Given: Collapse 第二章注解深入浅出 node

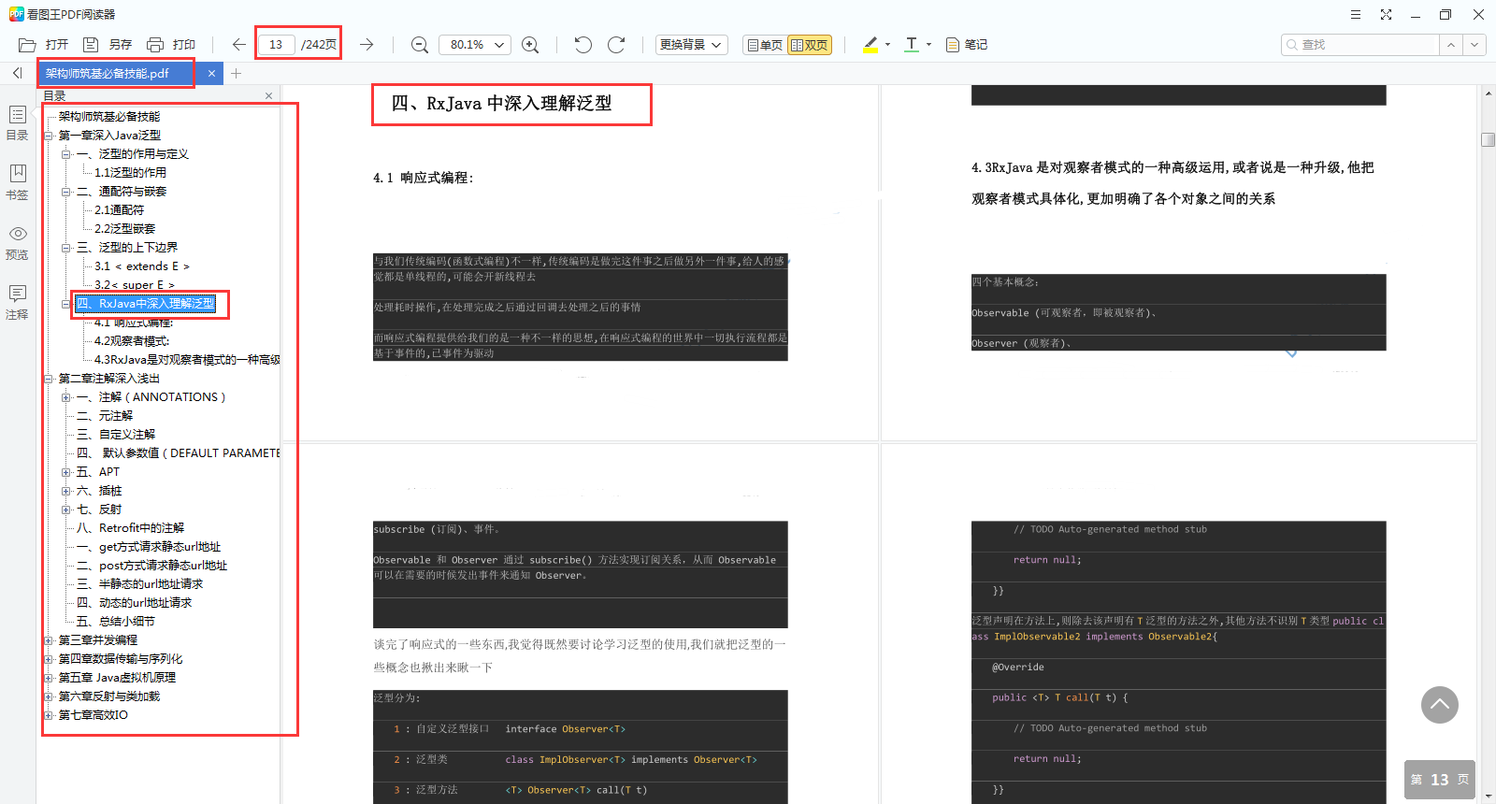Looking at the screenshot, I should click(x=49, y=379).
